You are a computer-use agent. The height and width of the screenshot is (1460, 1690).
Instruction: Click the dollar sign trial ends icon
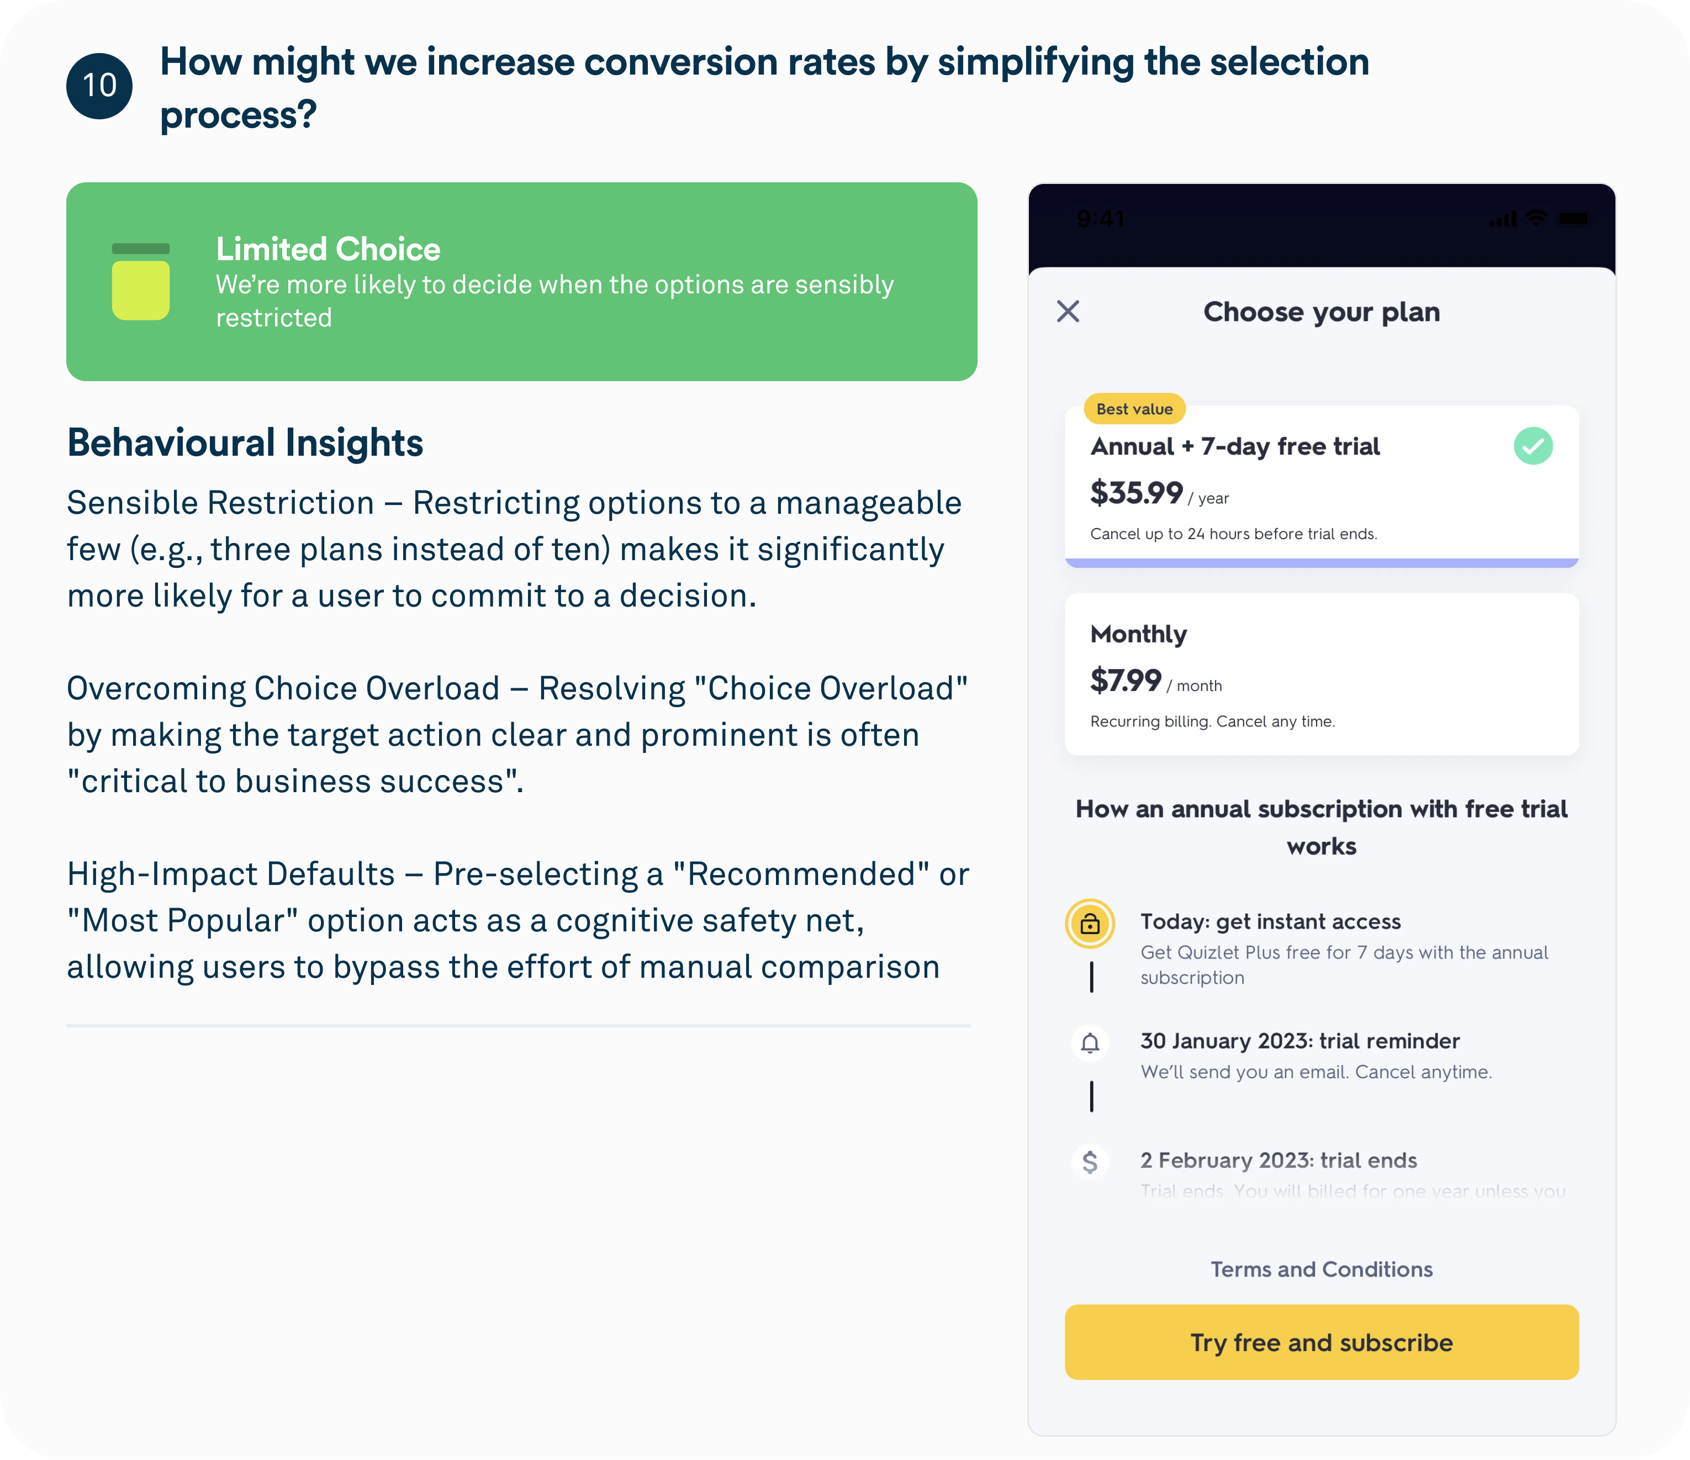pyautogui.click(x=1090, y=1162)
